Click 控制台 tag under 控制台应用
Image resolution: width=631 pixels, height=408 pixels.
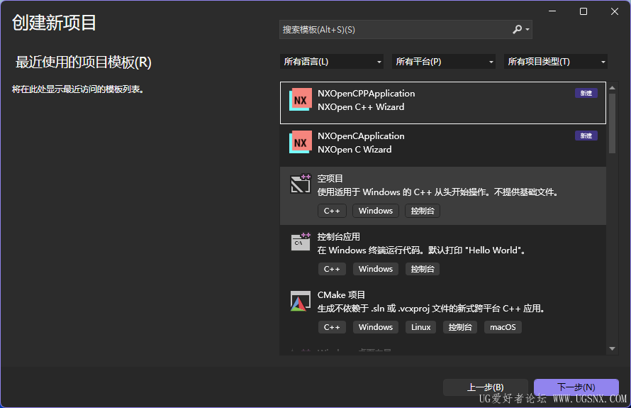coord(423,269)
